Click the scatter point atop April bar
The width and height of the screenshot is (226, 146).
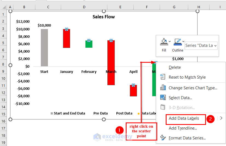point(133,85)
